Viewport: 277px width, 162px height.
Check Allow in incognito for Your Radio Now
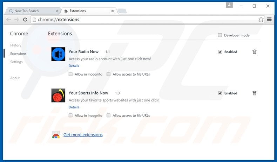[x=70, y=74]
